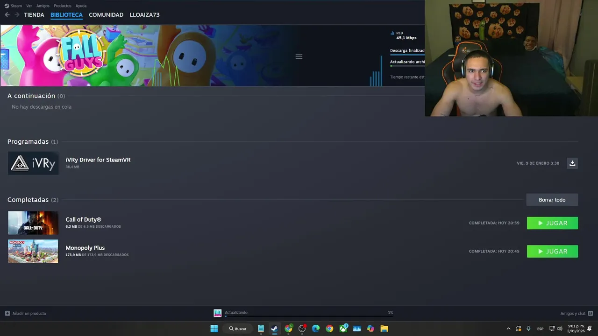Open Chrome with green profile badge
Viewport: 598px width, 336px height.
[x=288, y=329]
